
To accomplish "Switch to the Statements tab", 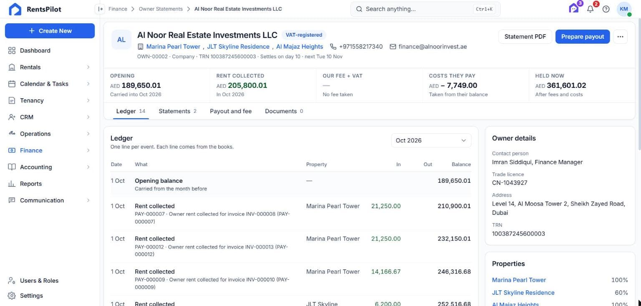I will coord(177,111).
